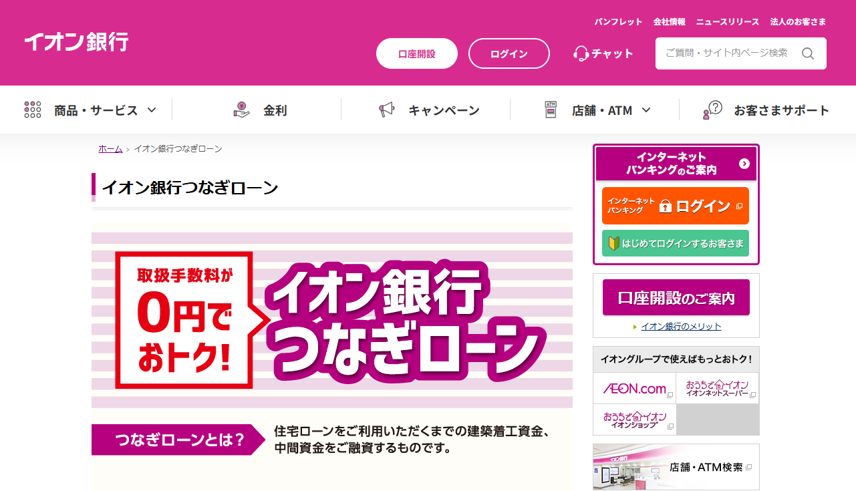Image resolution: width=856 pixels, height=491 pixels.
Task: Click the イオン銀行 logo
Action: pos(76,42)
